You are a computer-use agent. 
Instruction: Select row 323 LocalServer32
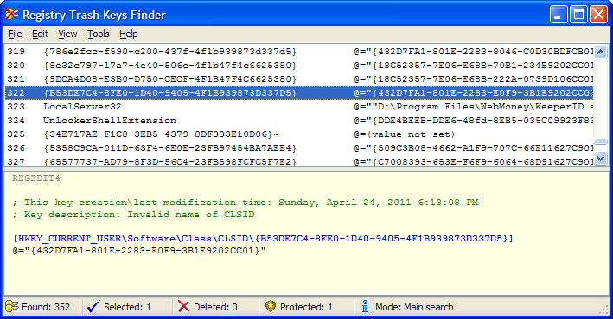pos(299,107)
